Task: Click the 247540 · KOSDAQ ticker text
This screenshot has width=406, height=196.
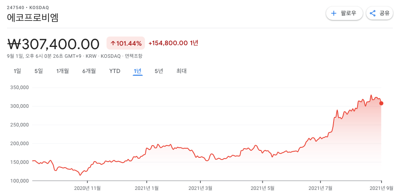Action: tap(28, 8)
